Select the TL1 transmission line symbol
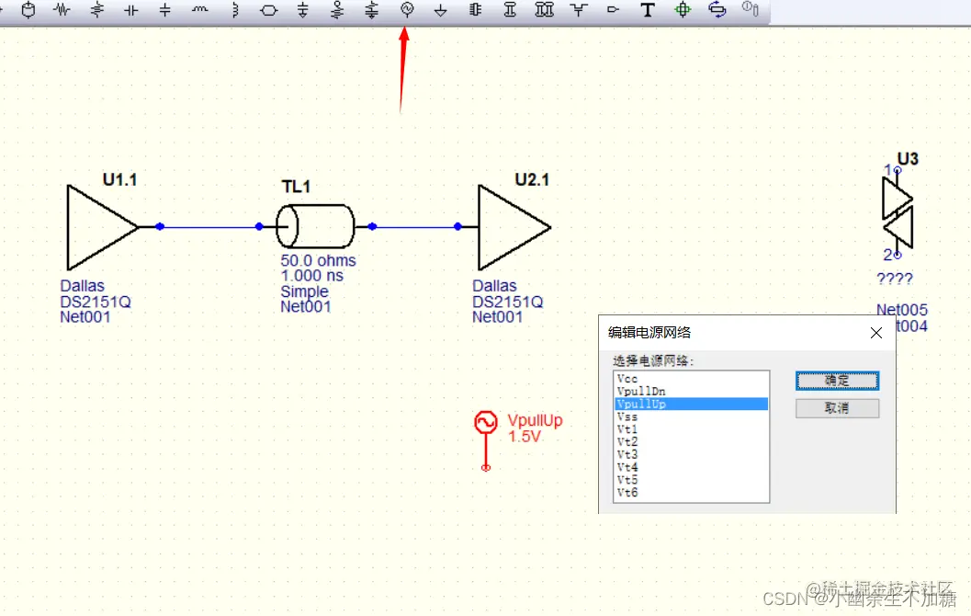Image resolution: width=971 pixels, height=616 pixels. click(315, 226)
